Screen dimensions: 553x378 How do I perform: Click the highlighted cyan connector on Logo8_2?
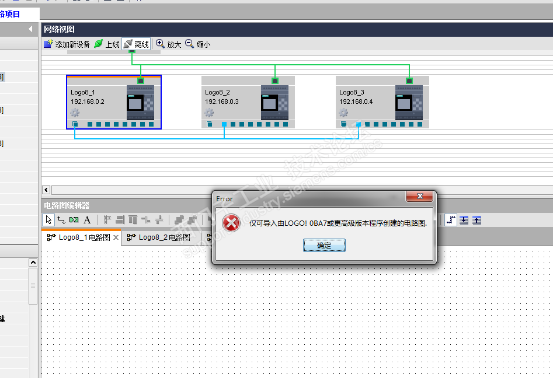click(x=224, y=124)
